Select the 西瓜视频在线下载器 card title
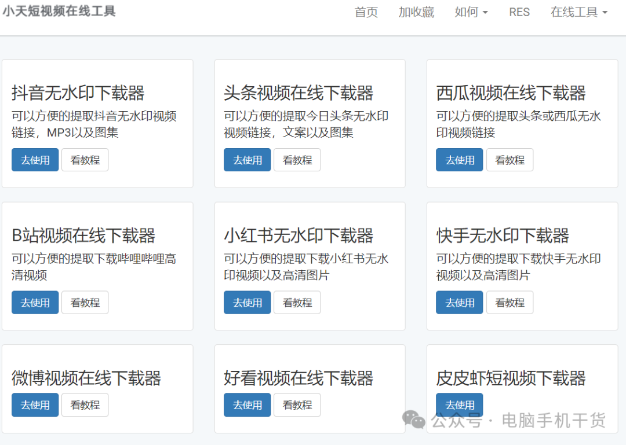The width and height of the screenshot is (626, 445). point(511,93)
